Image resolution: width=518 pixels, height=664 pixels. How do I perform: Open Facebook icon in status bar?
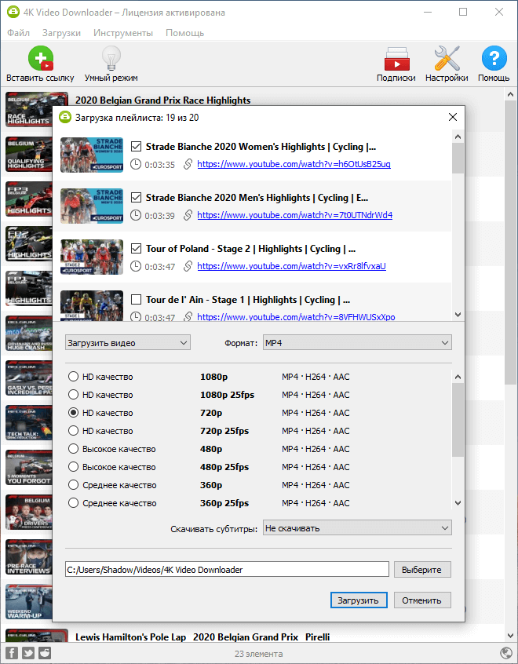[x=12, y=652]
